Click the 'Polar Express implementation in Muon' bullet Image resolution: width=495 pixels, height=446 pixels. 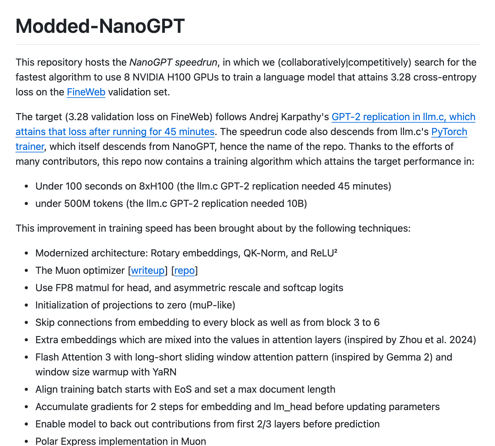coord(121,441)
